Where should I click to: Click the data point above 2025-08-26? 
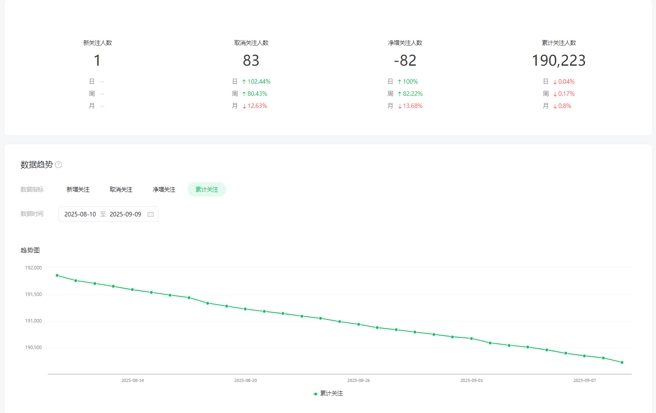click(358, 324)
